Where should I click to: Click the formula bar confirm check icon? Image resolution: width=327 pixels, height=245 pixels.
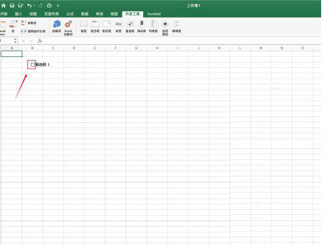31,41
